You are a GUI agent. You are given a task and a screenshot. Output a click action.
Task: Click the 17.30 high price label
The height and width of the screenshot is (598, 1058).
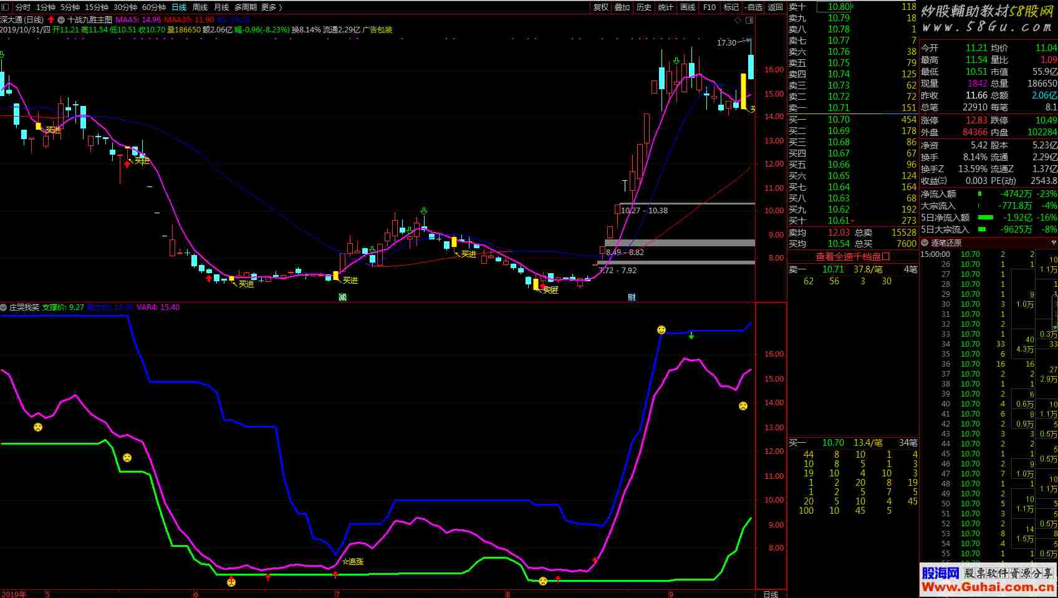pos(726,43)
